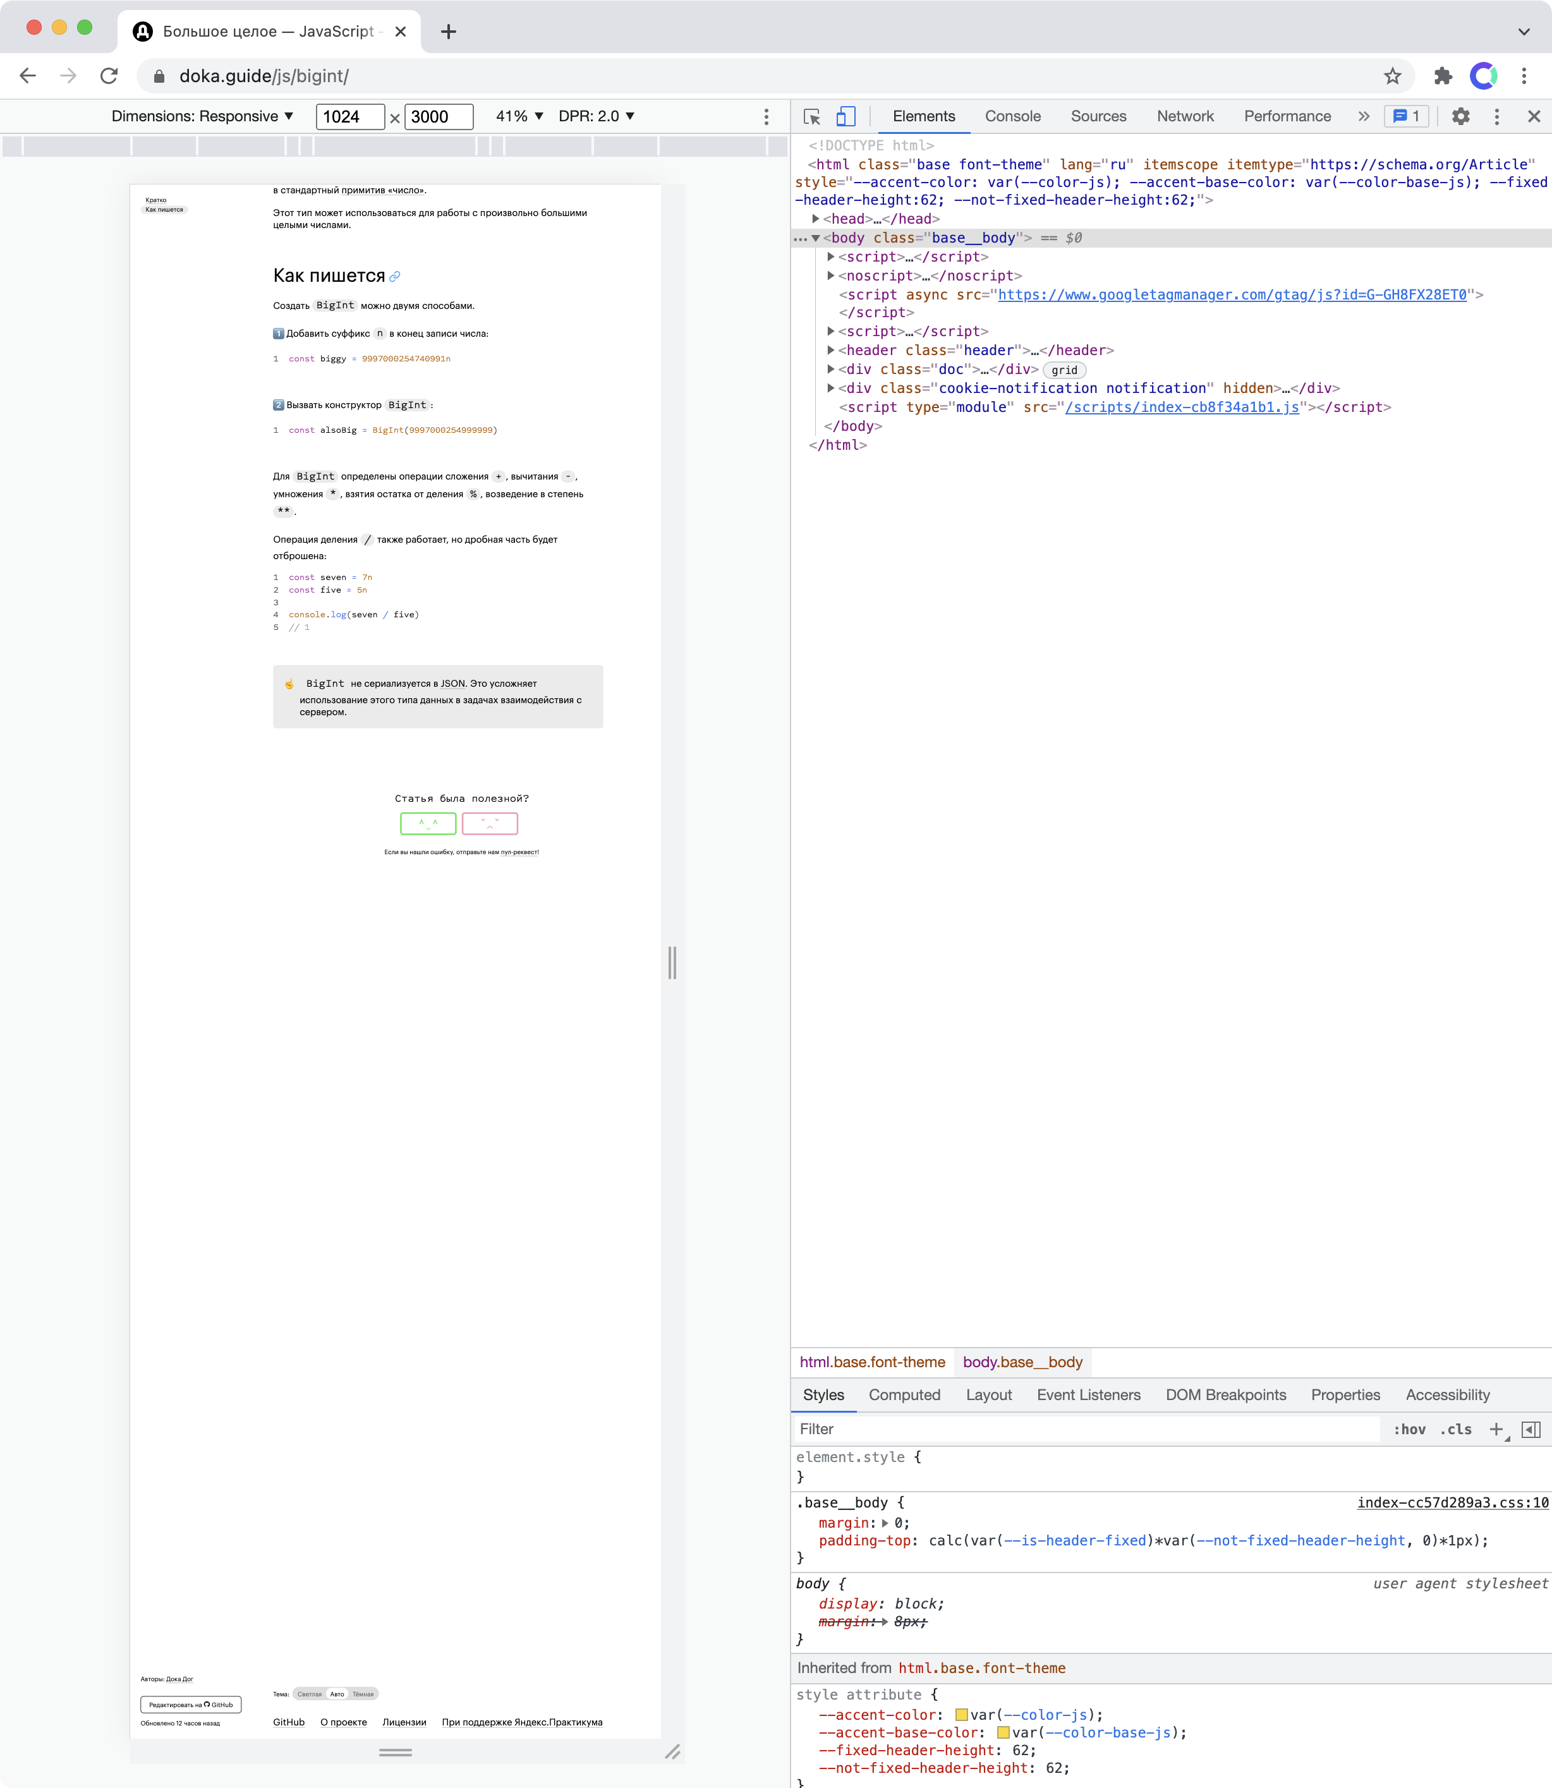Bookmark this page with the star icon
Viewport: 1552px width, 1788px height.
[x=1391, y=76]
